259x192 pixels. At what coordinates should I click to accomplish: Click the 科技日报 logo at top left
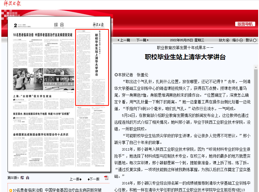(x=12, y=3)
